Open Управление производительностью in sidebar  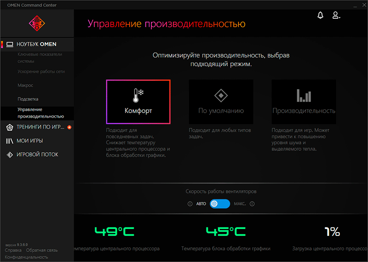[x=37, y=113]
